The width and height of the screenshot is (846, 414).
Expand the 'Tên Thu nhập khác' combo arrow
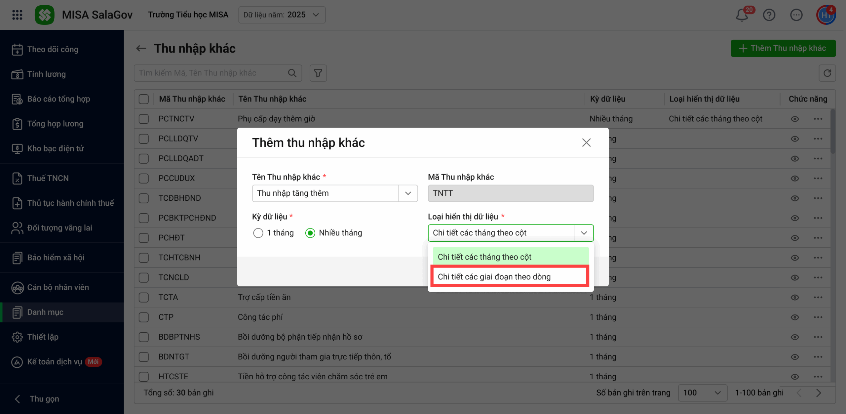pyautogui.click(x=408, y=193)
